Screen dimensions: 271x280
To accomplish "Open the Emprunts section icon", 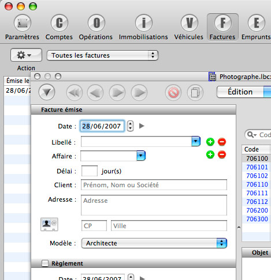I will click(x=256, y=23).
